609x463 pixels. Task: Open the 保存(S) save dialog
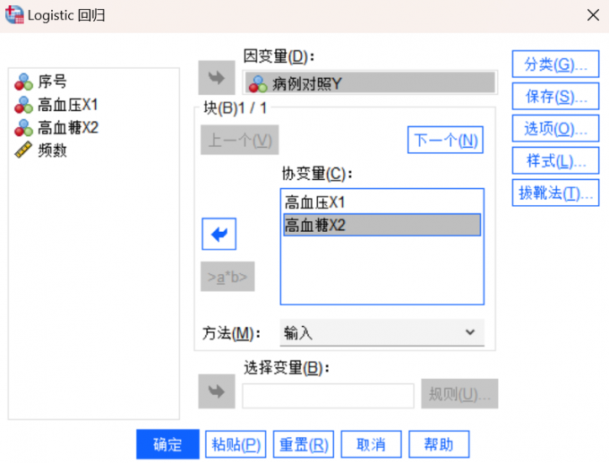(x=555, y=97)
